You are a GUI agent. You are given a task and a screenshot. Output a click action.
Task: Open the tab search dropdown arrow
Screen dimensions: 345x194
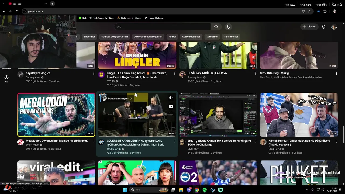pos(4,4)
